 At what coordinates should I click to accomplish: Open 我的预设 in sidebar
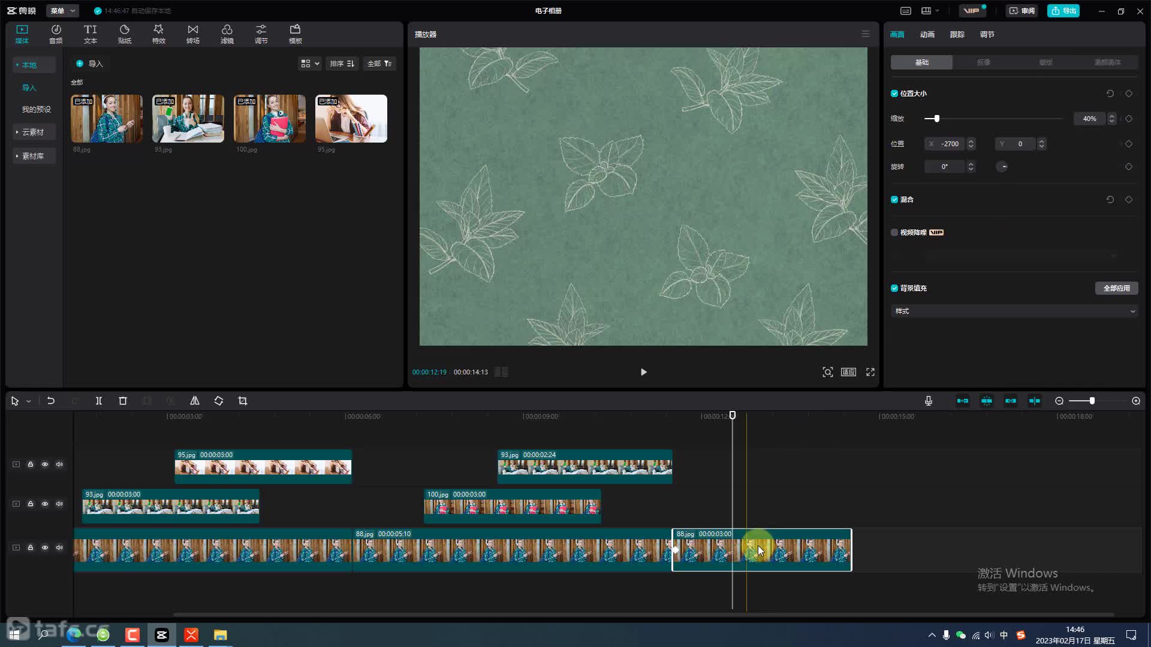37,109
